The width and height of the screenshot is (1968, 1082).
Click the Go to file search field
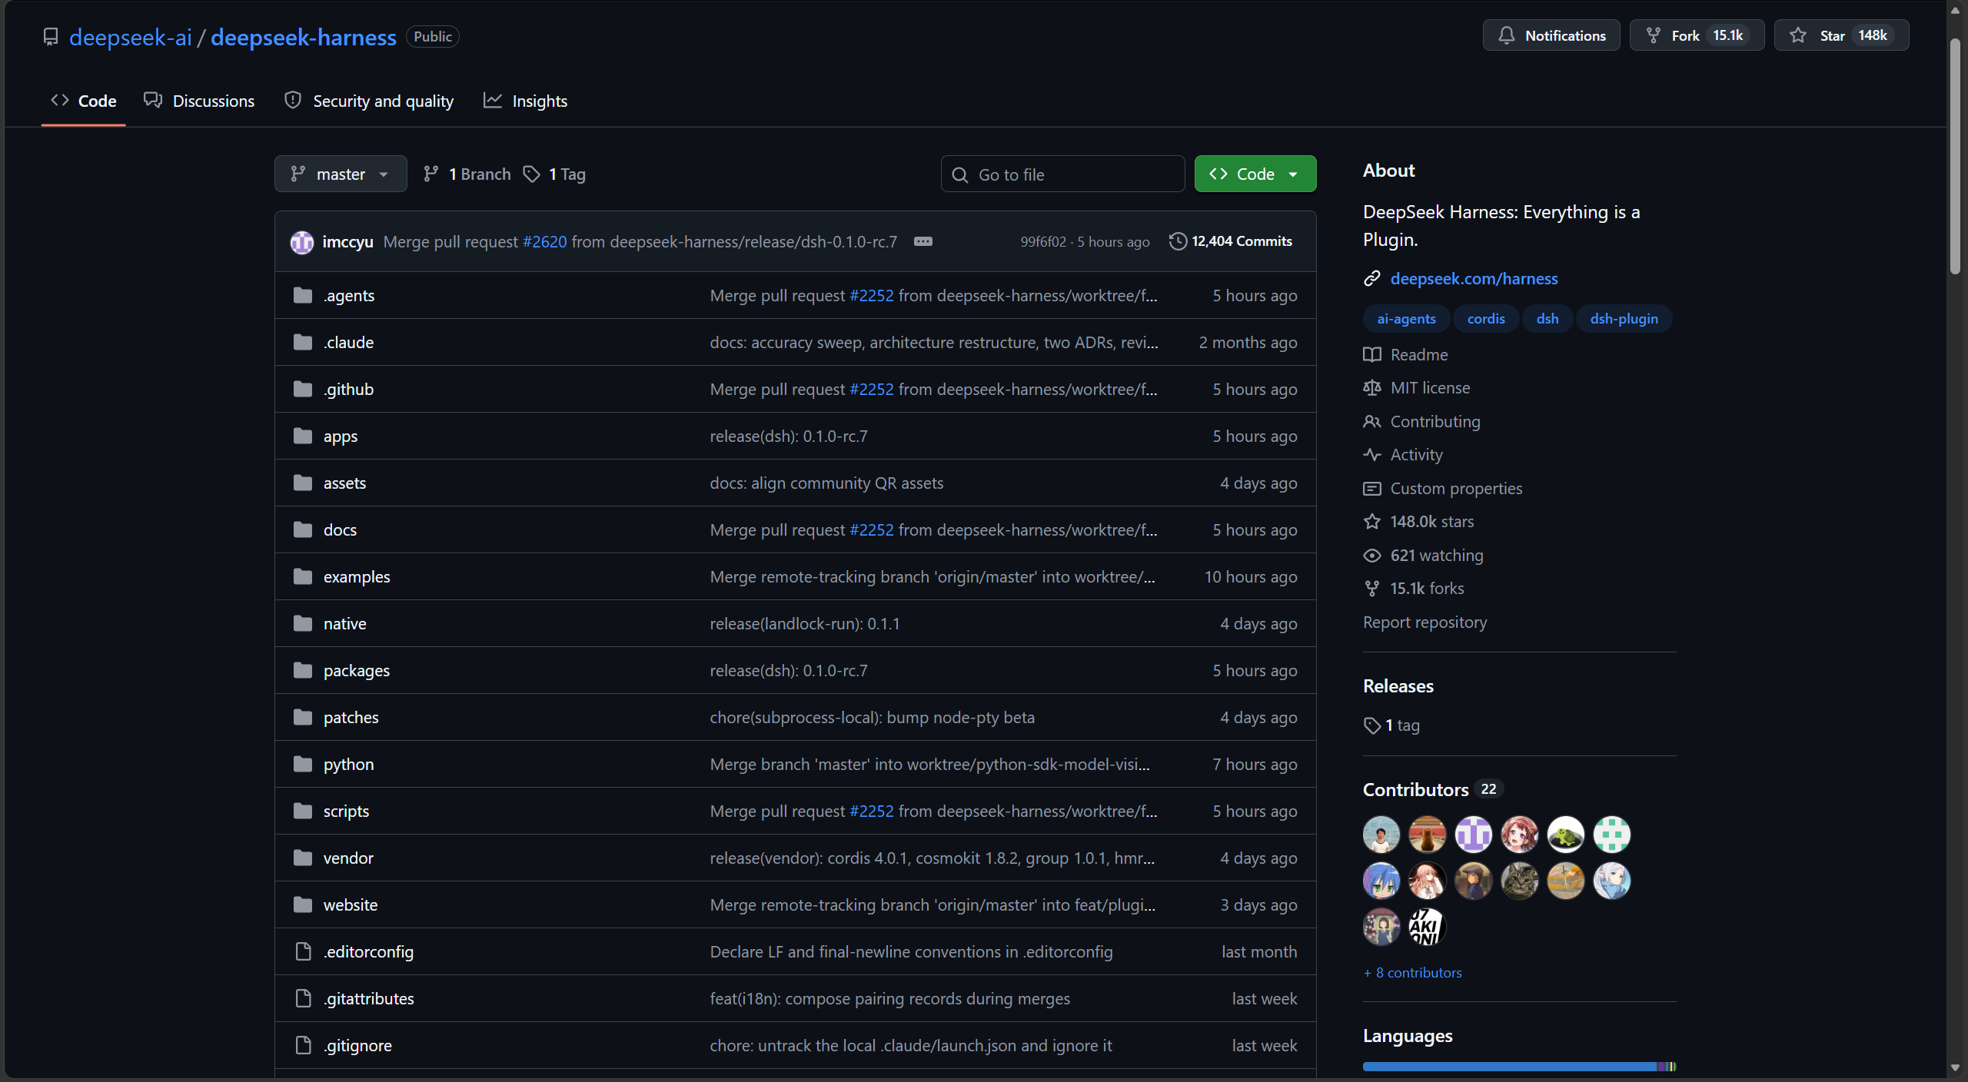click(x=1063, y=174)
